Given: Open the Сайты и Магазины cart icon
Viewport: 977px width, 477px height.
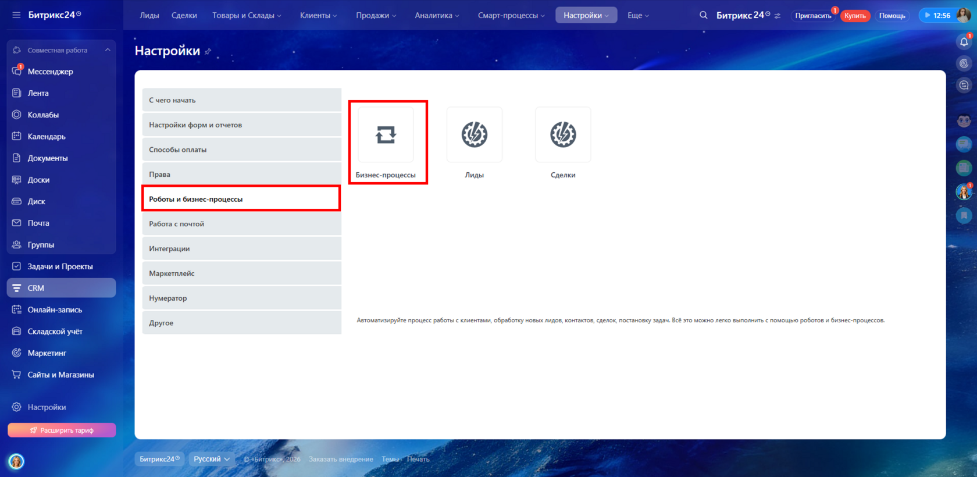Looking at the screenshot, I should click(x=17, y=375).
